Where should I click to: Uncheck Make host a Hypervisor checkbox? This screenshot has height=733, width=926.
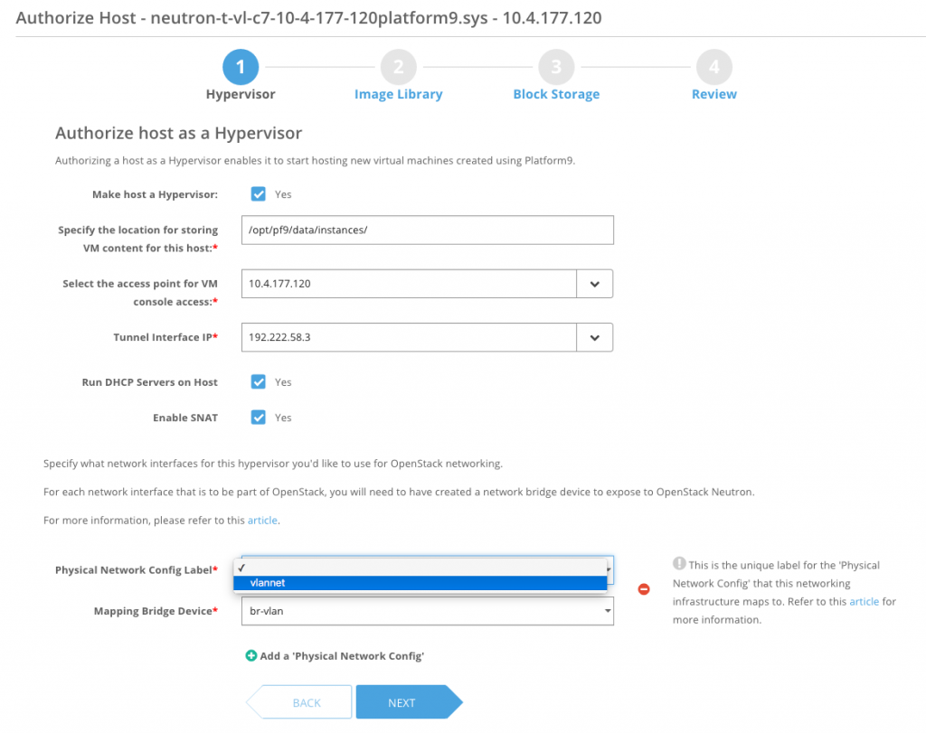[x=259, y=194]
